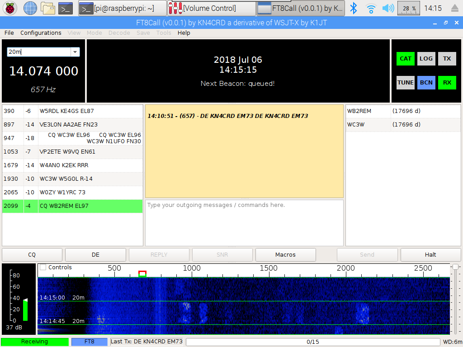
Task: Expand the 20m band dropdown arrow
Action: pos(75,52)
